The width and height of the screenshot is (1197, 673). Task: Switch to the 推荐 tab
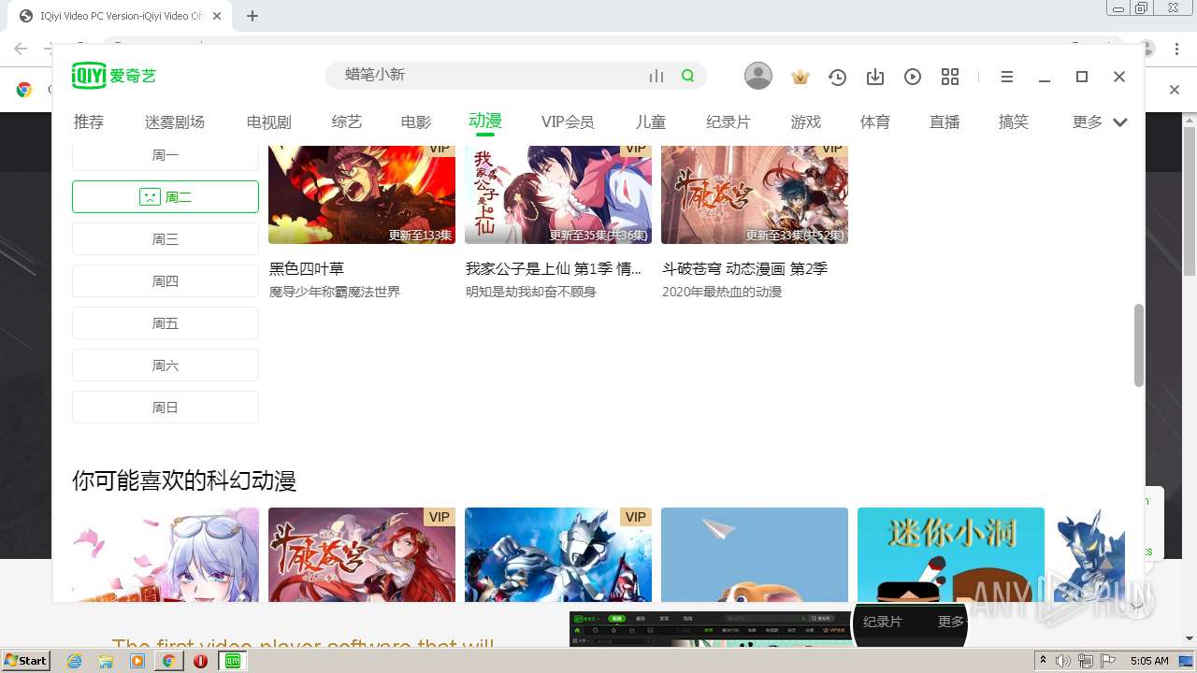(x=89, y=122)
